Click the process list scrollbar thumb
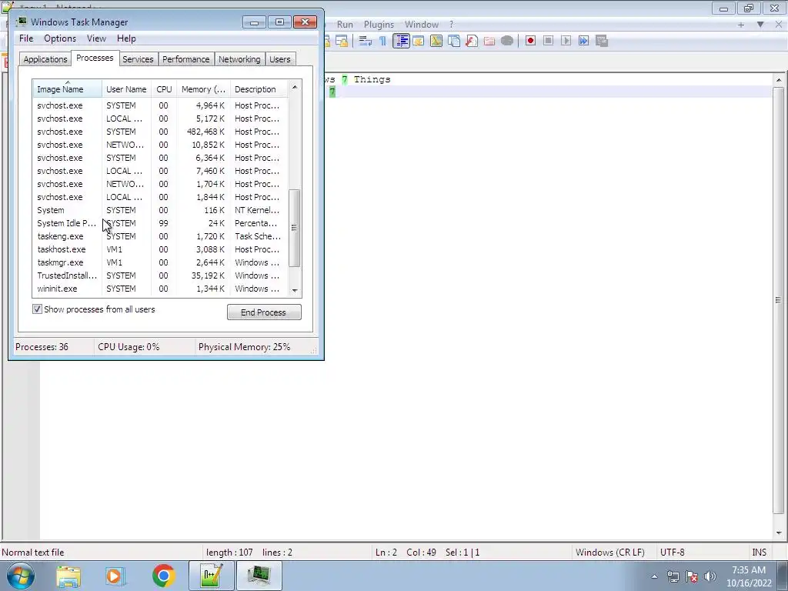788x591 pixels. [x=295, y=228]
